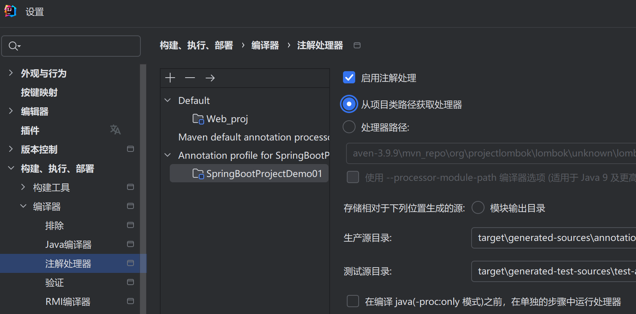Click project-level icon beside 验证

pyautogui.click(x=130, y=282)
